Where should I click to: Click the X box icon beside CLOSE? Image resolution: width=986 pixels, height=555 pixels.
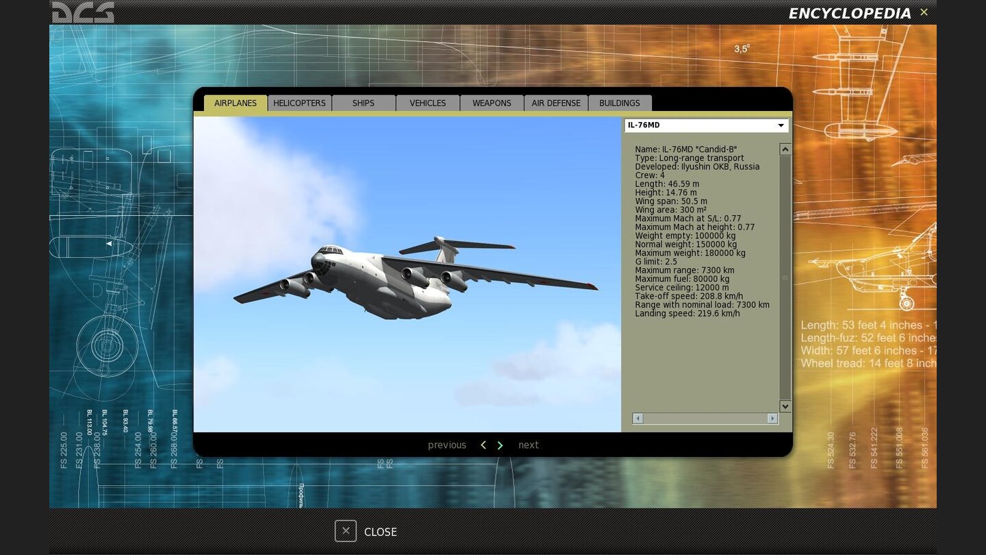346,531
